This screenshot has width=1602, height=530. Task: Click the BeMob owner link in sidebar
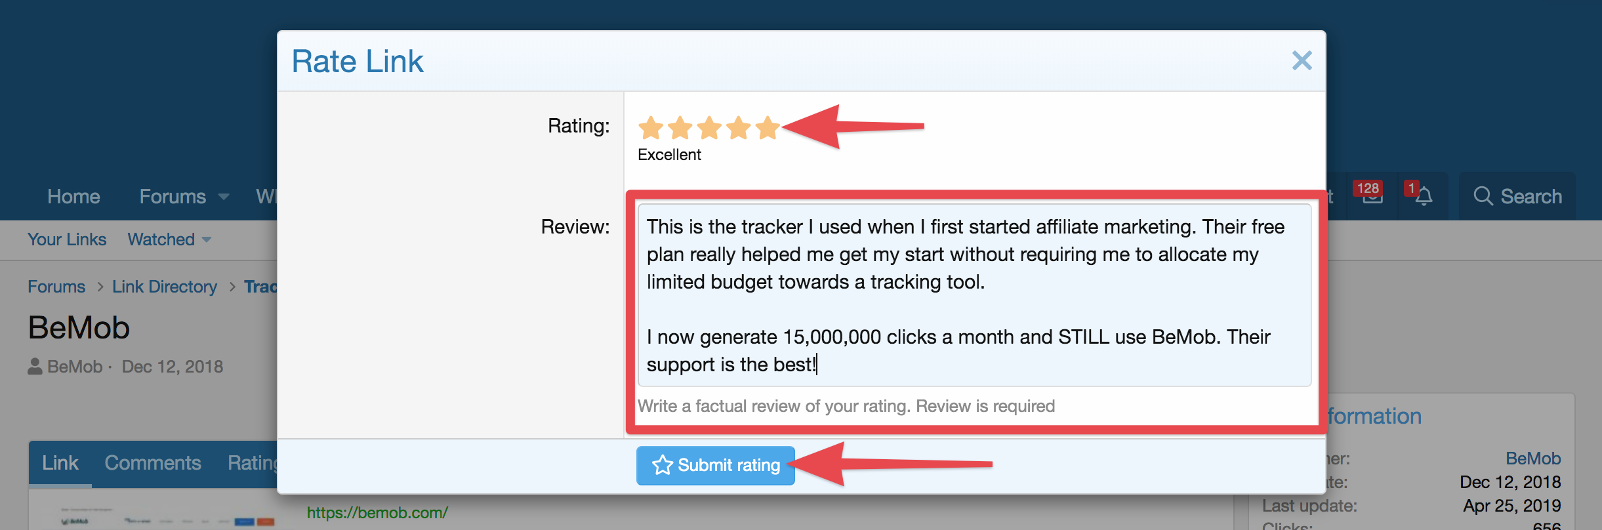(x=1533, y=459)
